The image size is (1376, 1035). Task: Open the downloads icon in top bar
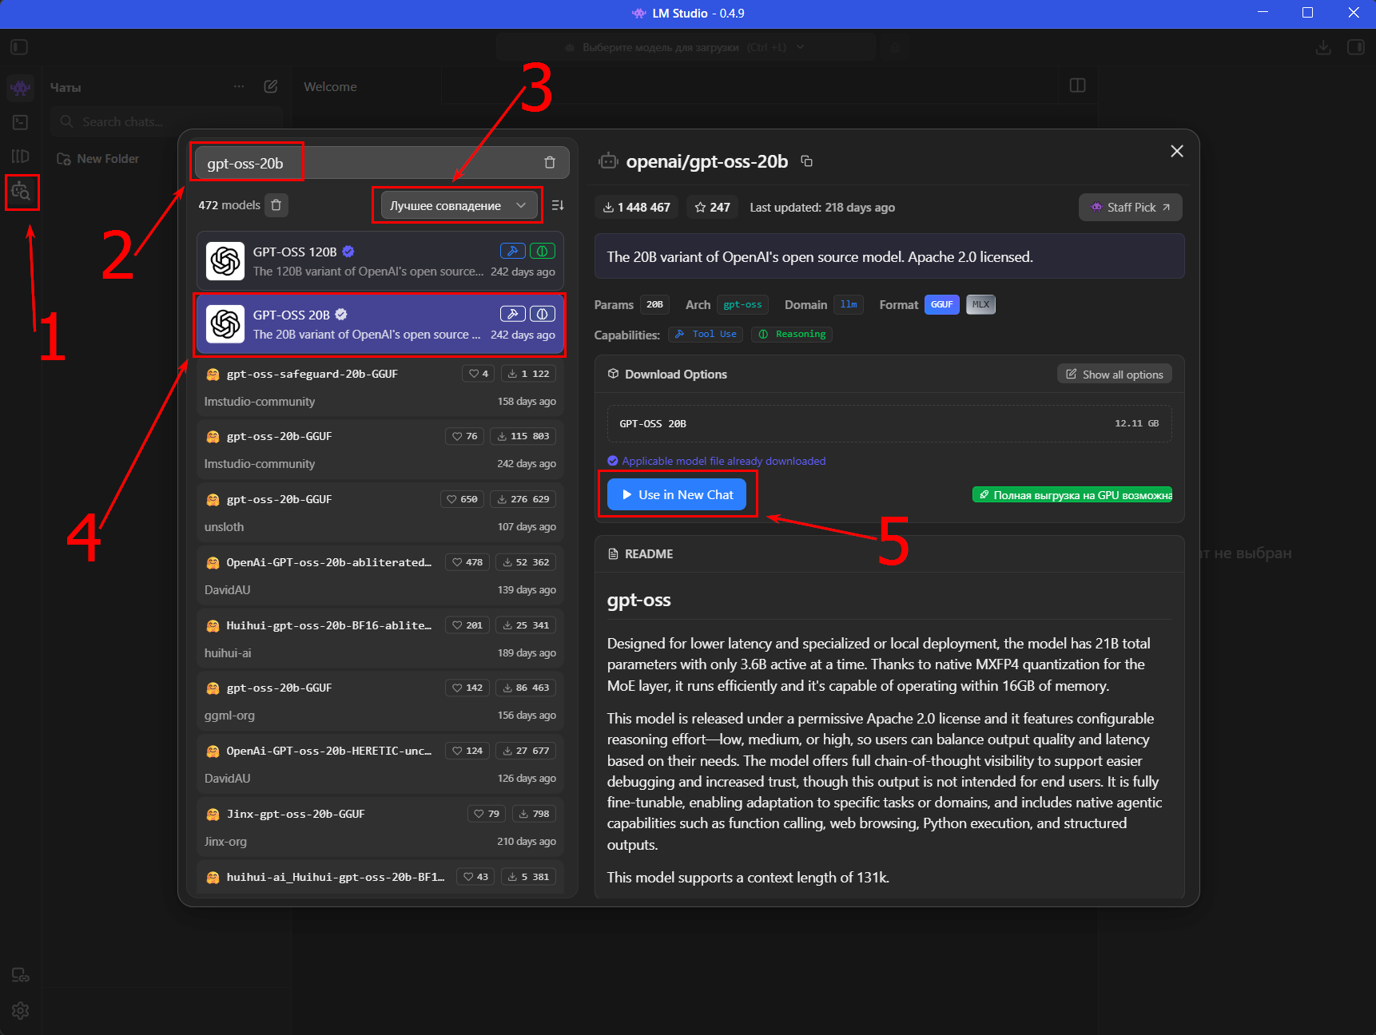(x=1323, y=47)
